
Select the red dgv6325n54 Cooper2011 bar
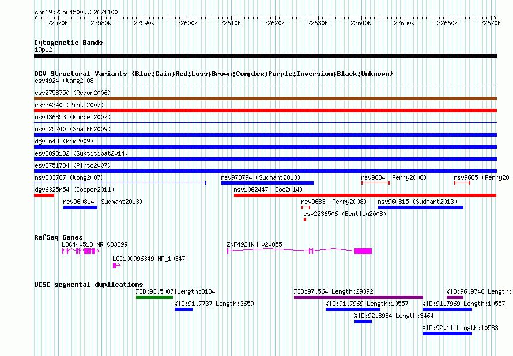click(x=44, y=195)
